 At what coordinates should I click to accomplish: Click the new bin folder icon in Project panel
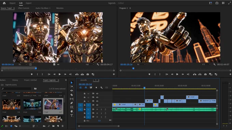point(54,126)
